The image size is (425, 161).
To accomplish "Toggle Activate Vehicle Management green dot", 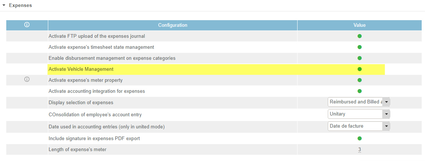I will tap(359, 69).
